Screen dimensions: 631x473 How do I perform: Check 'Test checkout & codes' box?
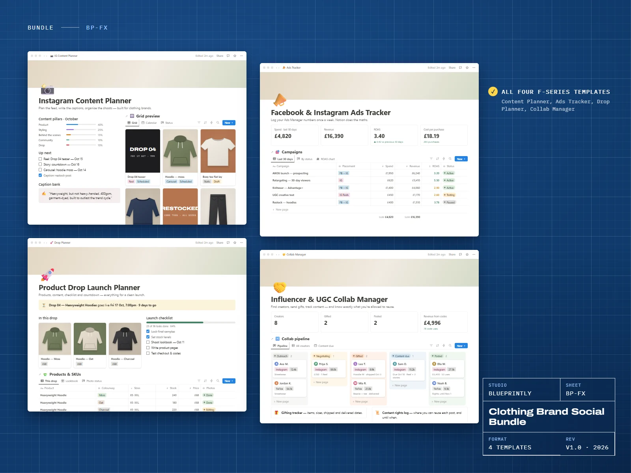[148, 353]
